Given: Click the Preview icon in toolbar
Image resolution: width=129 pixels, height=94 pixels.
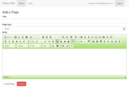Looking at the screenshot, I should (x=23, y=37).
